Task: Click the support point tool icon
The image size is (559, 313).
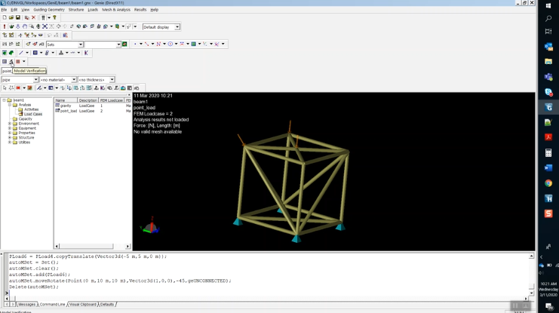Action: [61, 53]
